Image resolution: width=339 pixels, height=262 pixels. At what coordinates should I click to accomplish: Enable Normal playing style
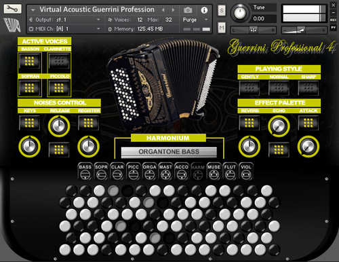(279, 88)
